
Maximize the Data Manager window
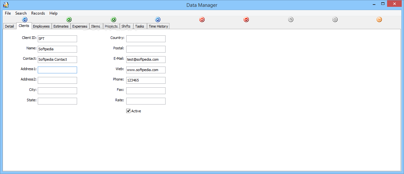pos(383,4)
